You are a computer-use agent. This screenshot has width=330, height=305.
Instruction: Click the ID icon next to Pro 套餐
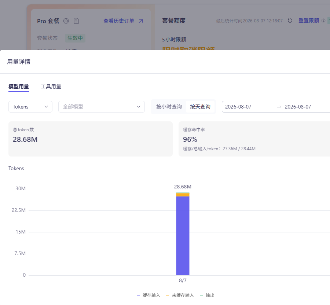(66, 21)
